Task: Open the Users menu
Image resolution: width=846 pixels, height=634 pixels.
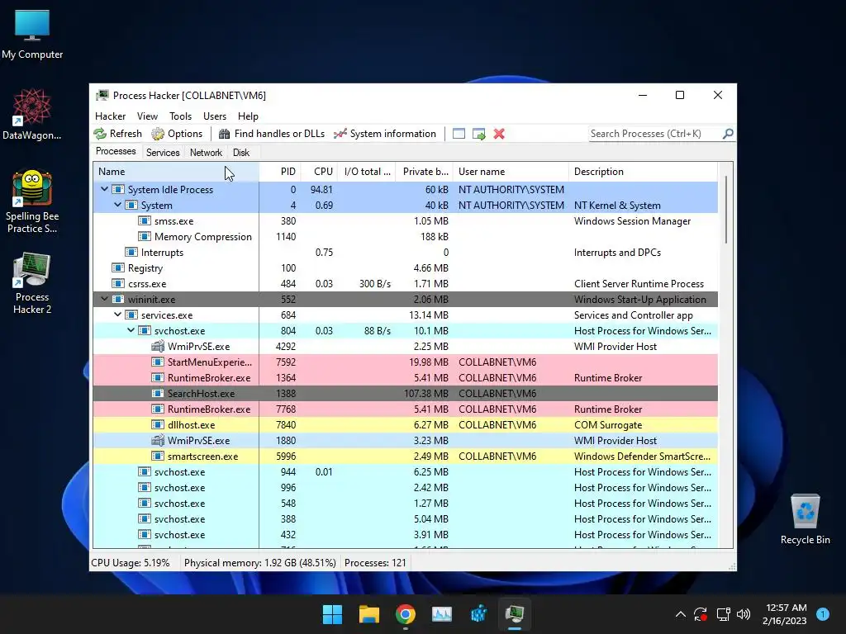Action: click(x=215, y=116)
